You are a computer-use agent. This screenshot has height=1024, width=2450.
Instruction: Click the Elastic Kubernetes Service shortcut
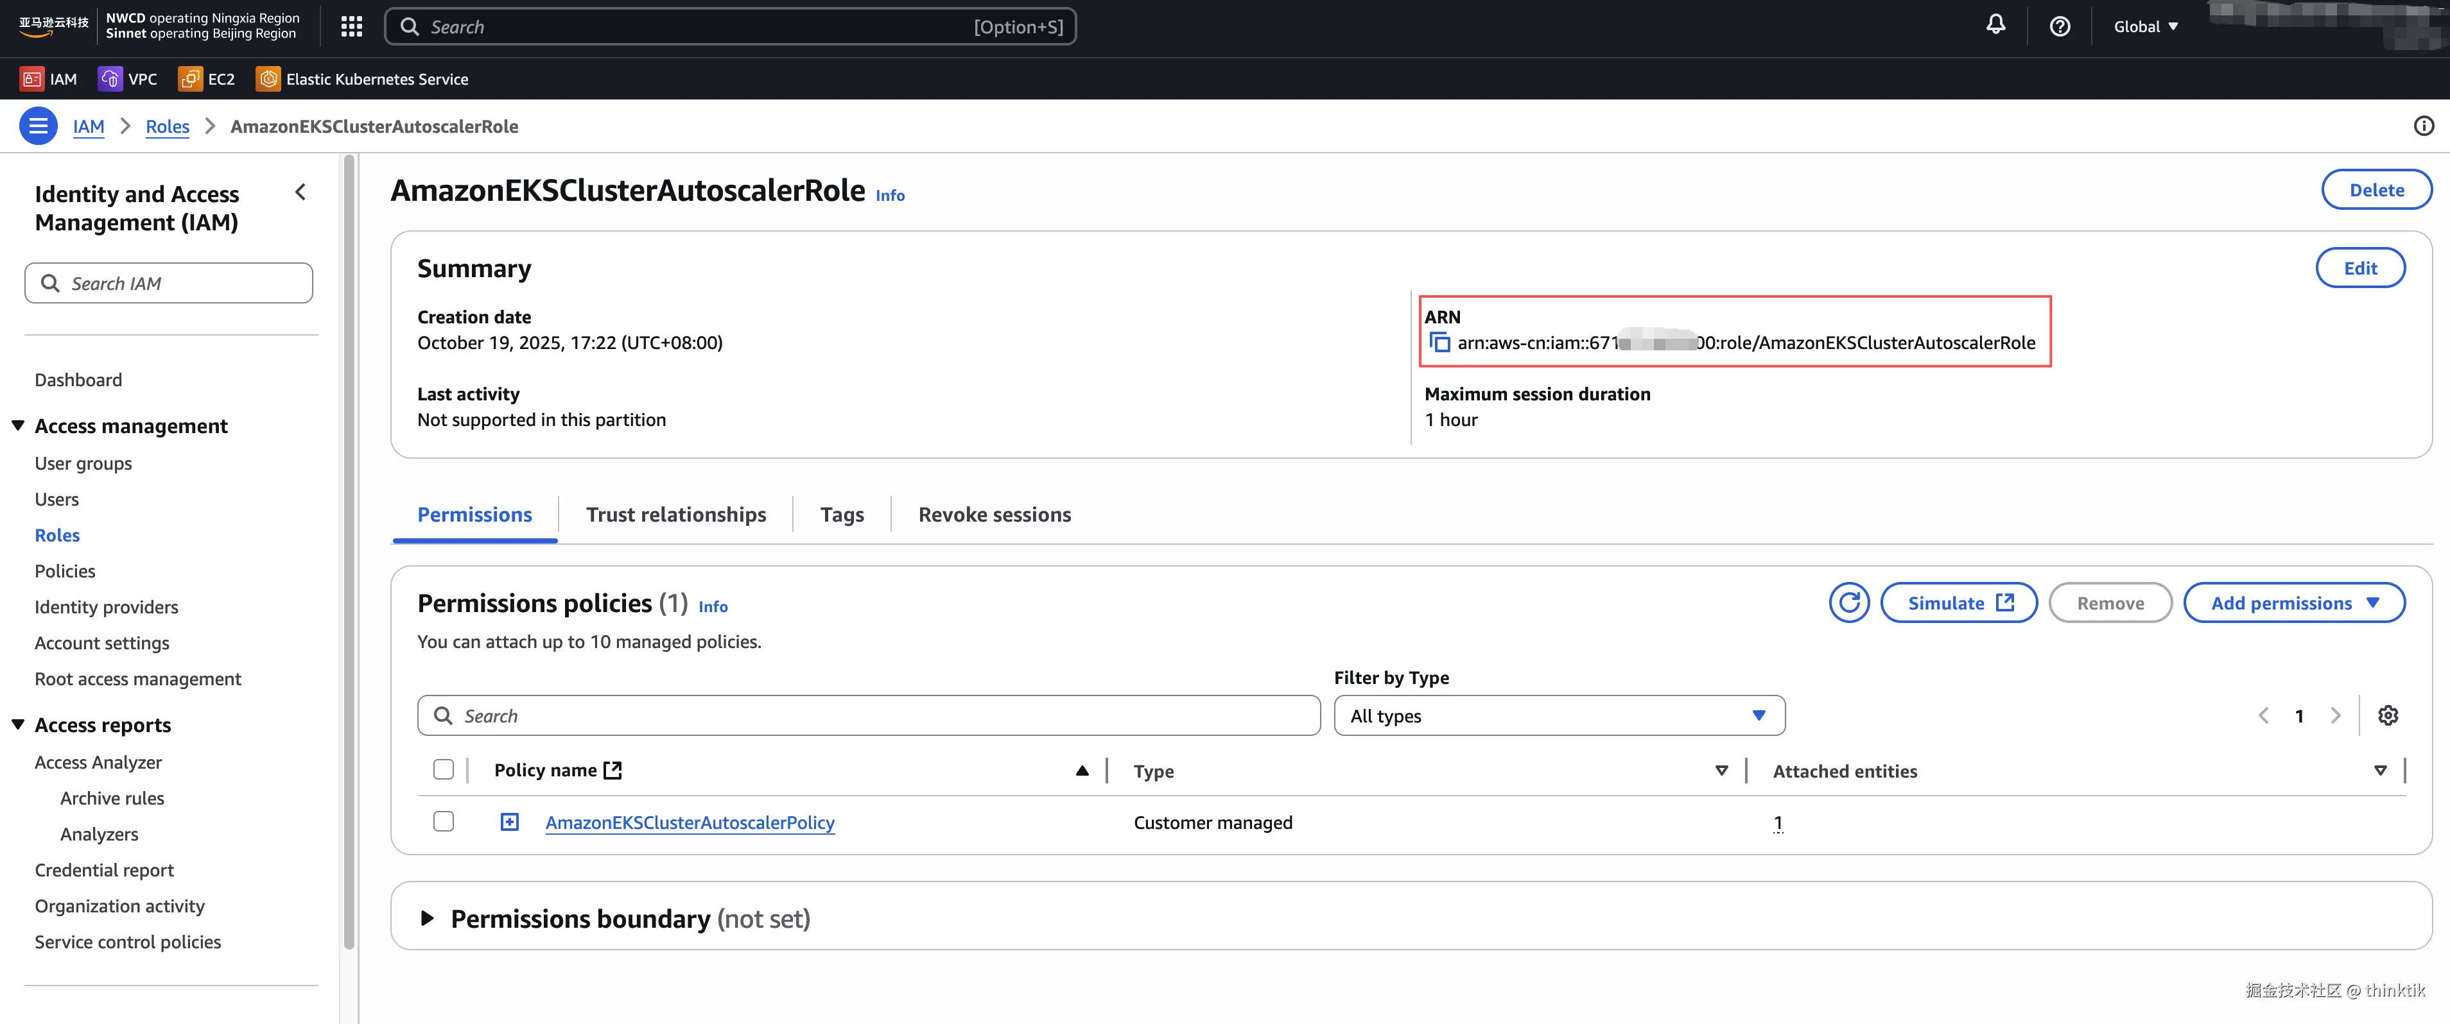(362, 79)
